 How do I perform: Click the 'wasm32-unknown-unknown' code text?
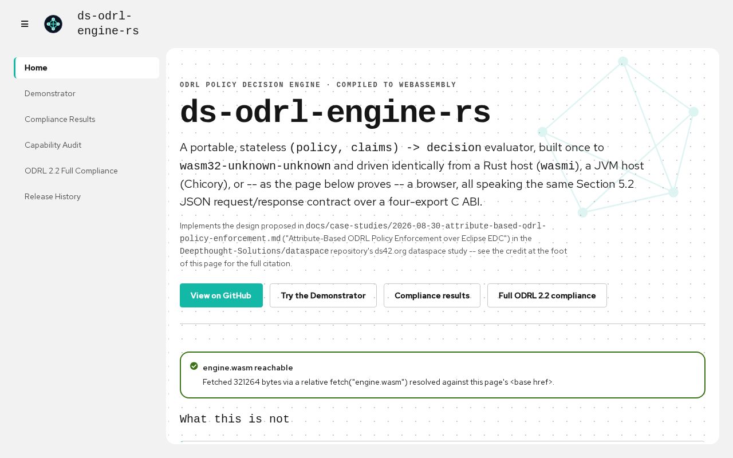pyautogui.click(x=255, y=166)
